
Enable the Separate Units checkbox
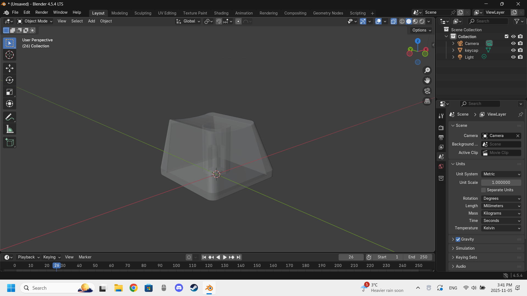click(484, 190)
